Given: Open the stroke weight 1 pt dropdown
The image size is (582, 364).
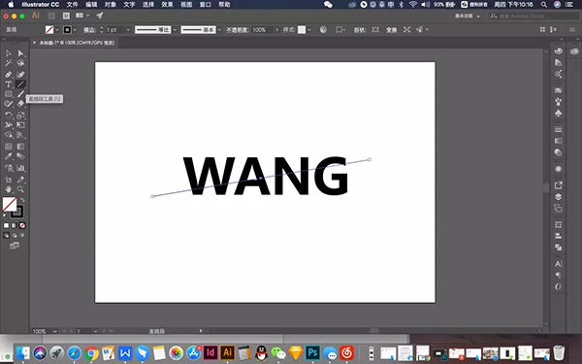Looking at the screenshot, I should (128, 30).
